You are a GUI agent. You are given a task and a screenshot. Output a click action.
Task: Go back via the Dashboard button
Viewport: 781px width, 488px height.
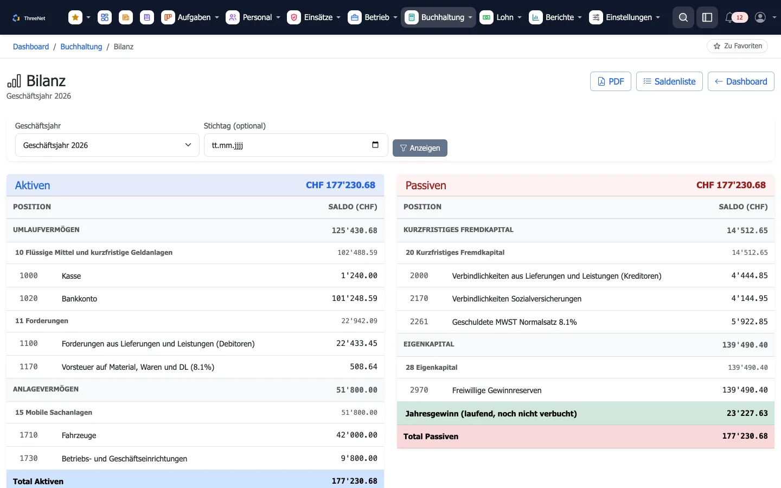741,81
